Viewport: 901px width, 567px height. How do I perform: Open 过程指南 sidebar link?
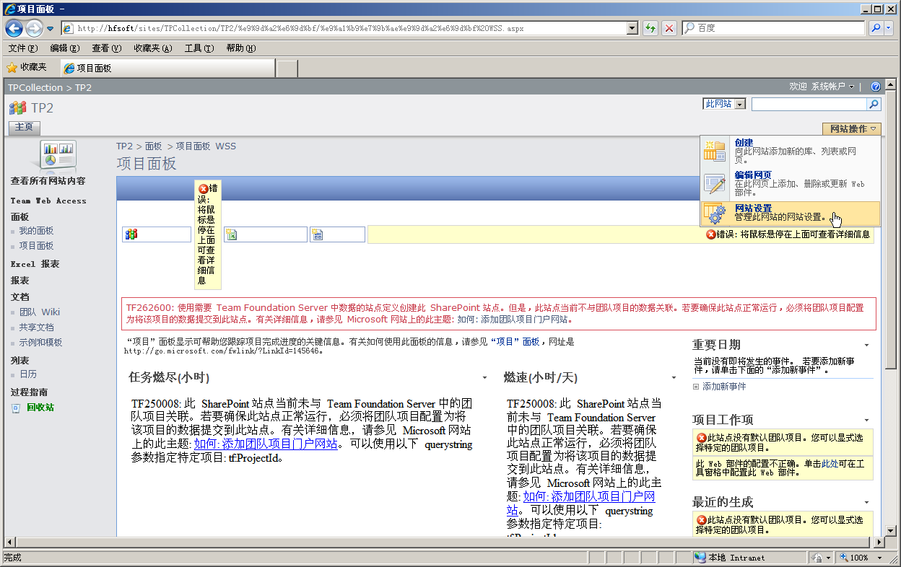[x=29, y=392]
